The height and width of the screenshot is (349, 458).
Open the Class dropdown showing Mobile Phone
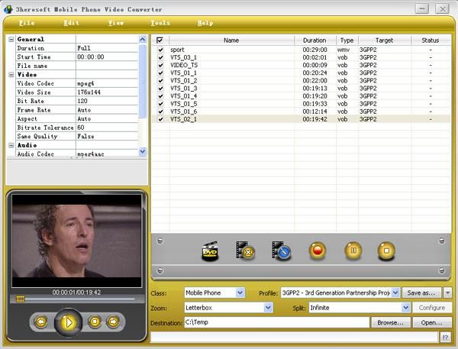pyautogui.click(x=240, y=292)
